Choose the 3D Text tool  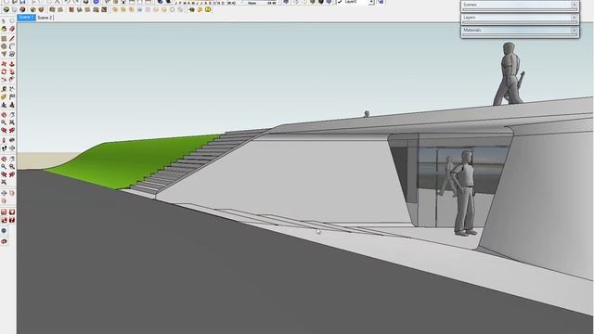[x=12, y=105]
